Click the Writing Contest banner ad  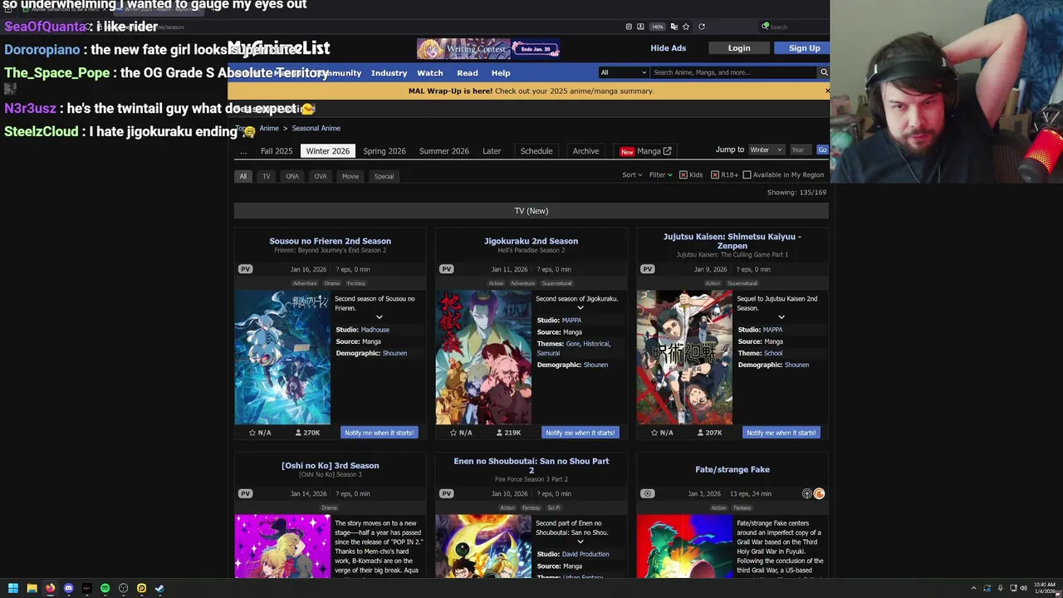[x=487, y=49]
